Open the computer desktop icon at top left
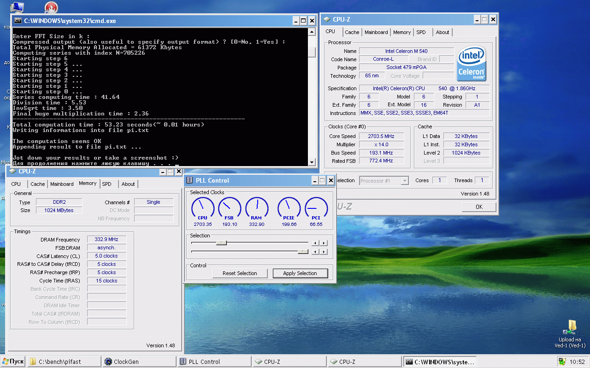 (18, 6)
